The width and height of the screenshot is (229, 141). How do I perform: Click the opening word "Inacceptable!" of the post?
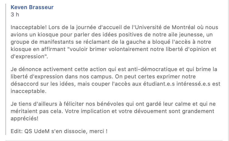29,27
